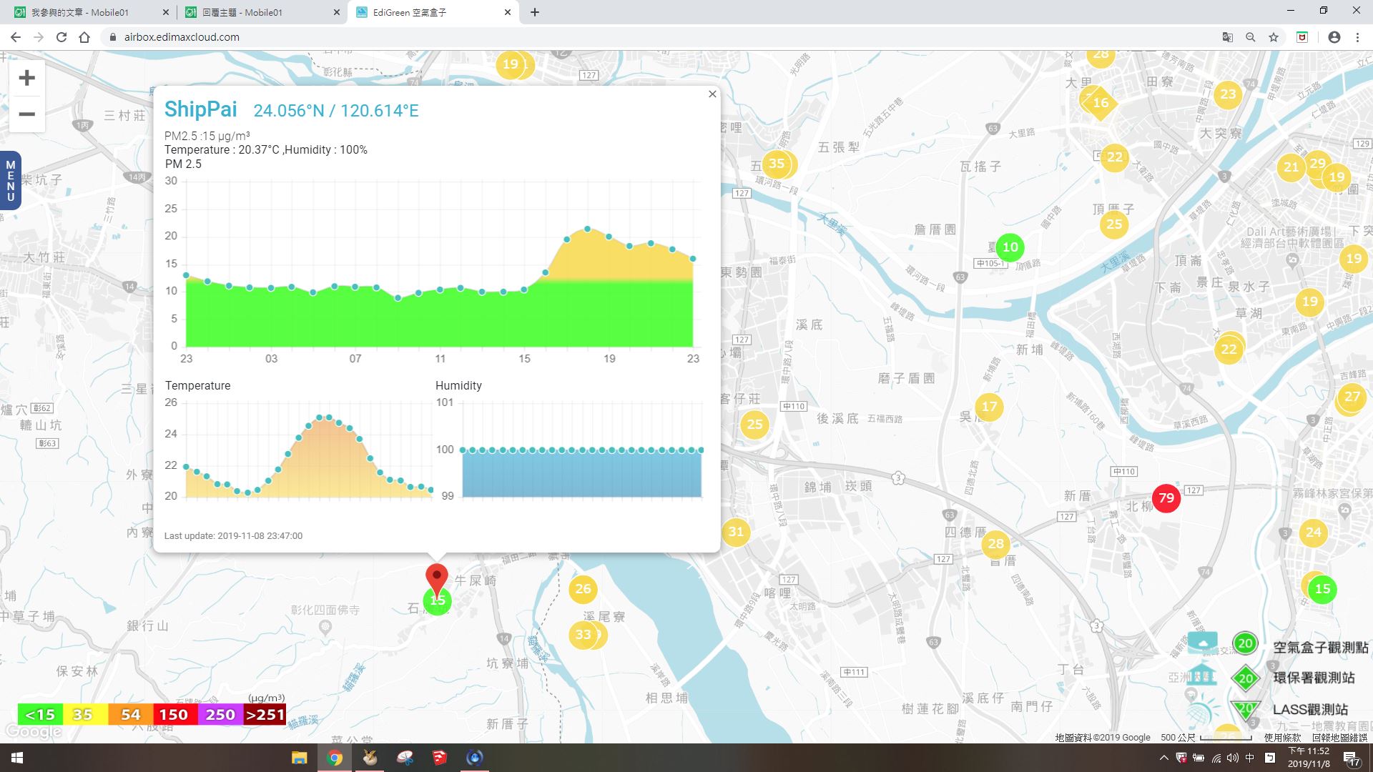Select the yellow 25 marker near 頂厝子
The width and height of the screenshot is (1373, 772).
click(x=1114, y=224)
